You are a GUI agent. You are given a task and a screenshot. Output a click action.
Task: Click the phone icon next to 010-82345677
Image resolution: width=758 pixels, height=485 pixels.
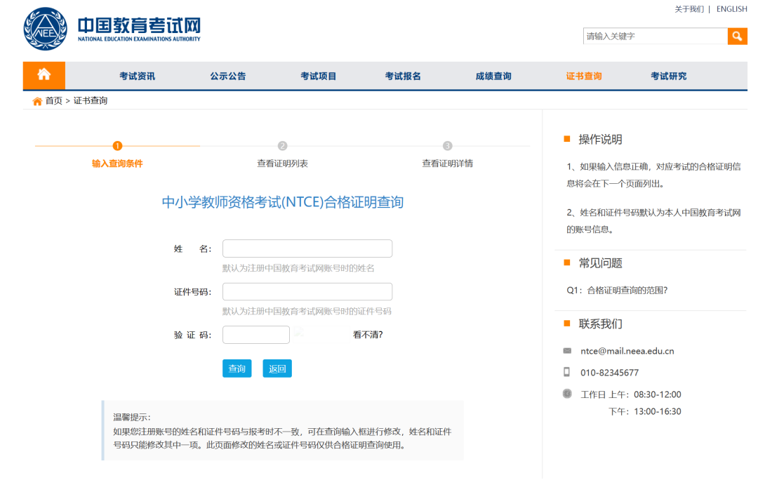567,373
